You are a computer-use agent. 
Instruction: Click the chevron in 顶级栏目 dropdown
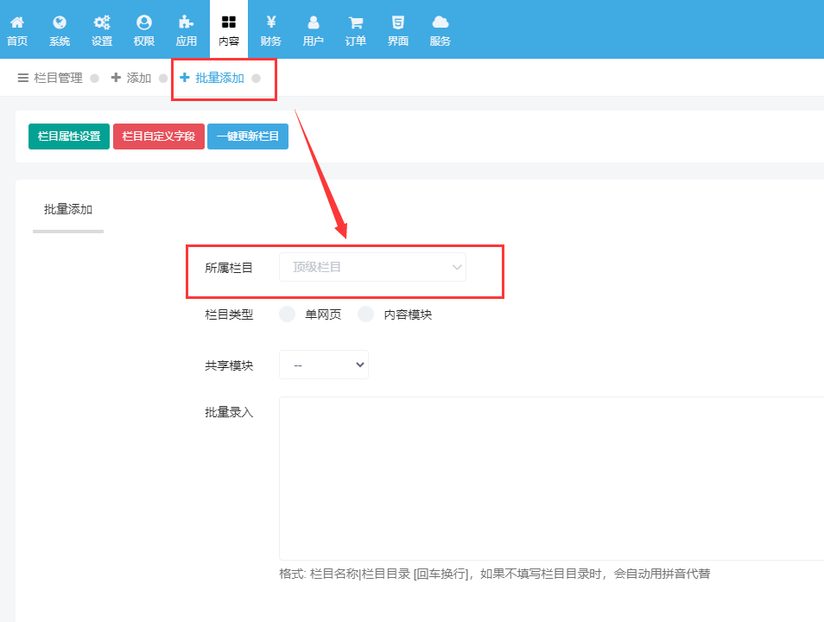[x=457, y=267]
